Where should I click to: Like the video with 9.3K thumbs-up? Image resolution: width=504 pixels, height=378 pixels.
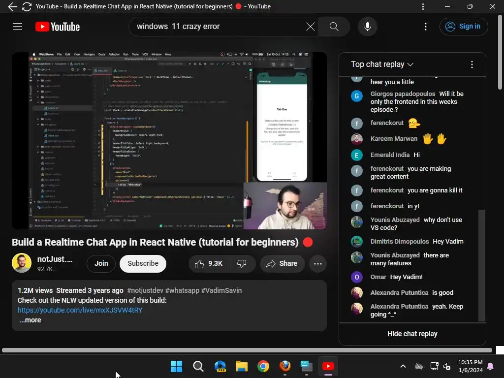pyautogui.click(x=209, y=264)
